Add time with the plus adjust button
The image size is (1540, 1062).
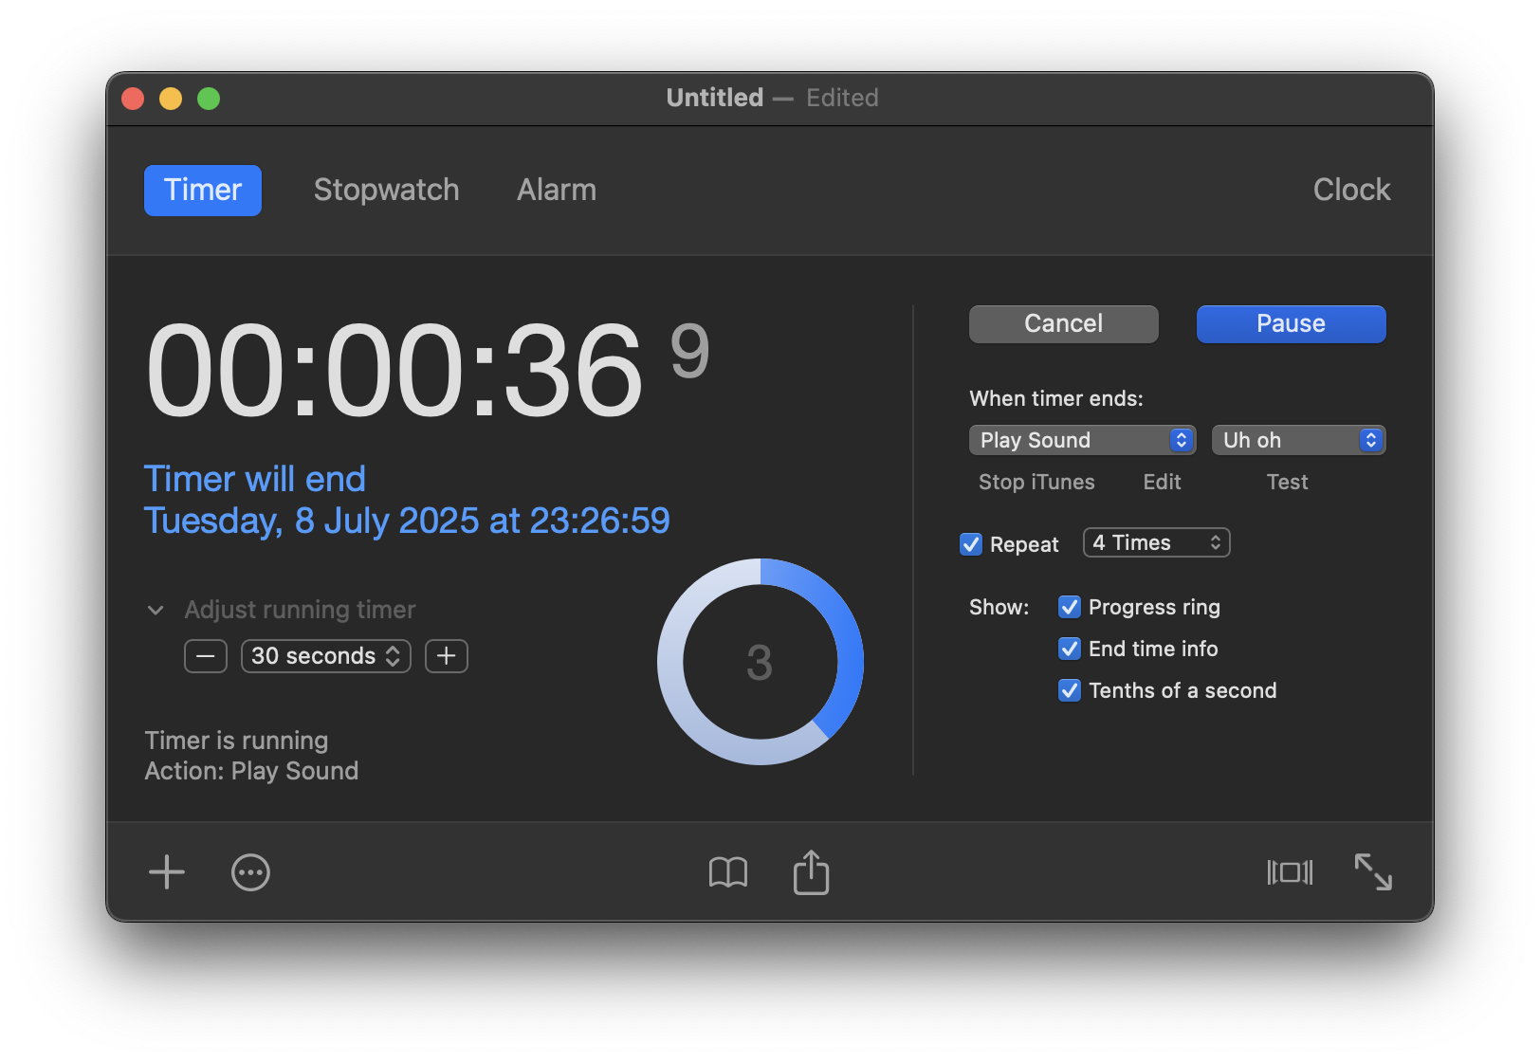tap(447, 656)
